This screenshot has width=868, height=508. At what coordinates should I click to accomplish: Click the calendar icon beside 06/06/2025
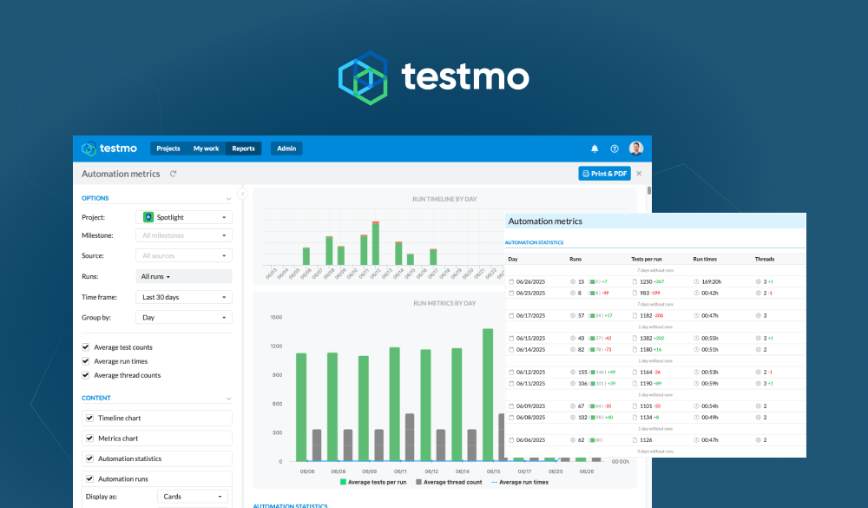511,440
